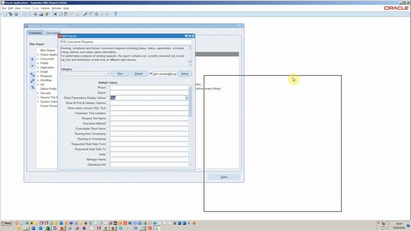Expand the Requests tree node
Screen dimensions: 411x231
pyautogui.click(x=38, y=76)
